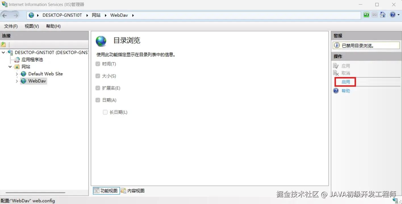402x204 pixels.
Task: Open the help dropdown arrow at top right
Action: 398,15
